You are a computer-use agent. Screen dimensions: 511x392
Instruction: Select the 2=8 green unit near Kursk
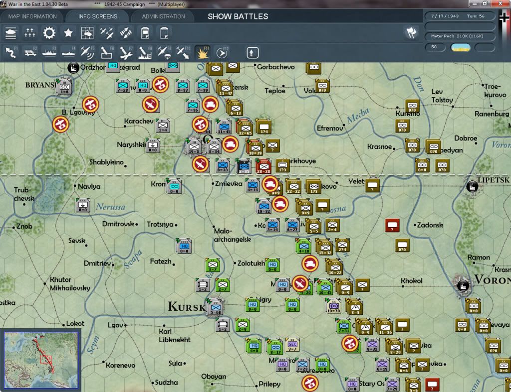coord(242,325)
